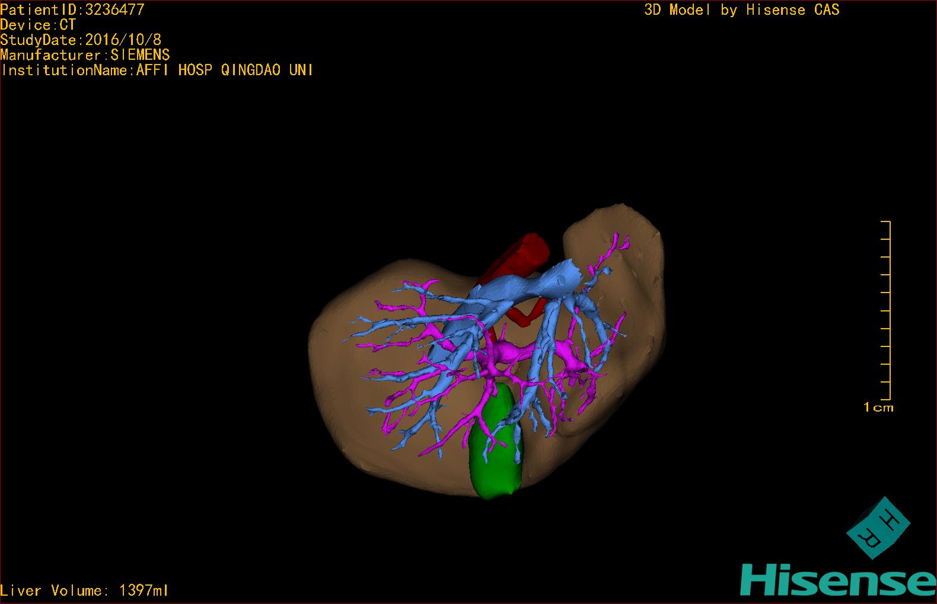The height and width of the screenshot is (604, 937).
Task: Click the Liver Volume: 1397ml readout
Action: (84, 590)
